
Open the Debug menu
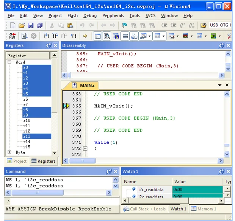pos(90,16)
